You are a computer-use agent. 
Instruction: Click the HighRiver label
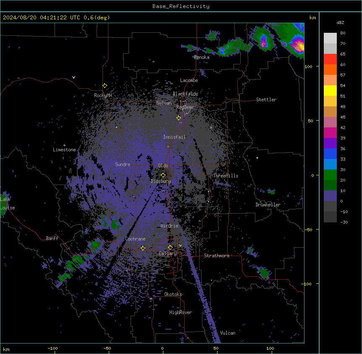tap(181, 312)
